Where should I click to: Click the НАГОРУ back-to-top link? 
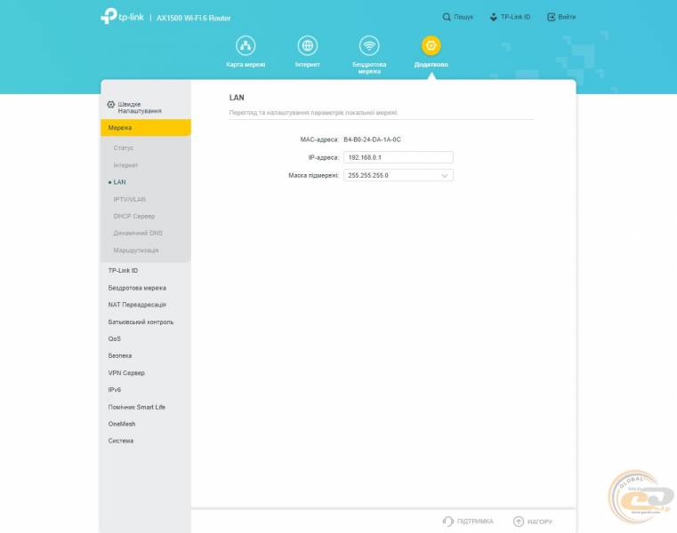click(540, 521)
